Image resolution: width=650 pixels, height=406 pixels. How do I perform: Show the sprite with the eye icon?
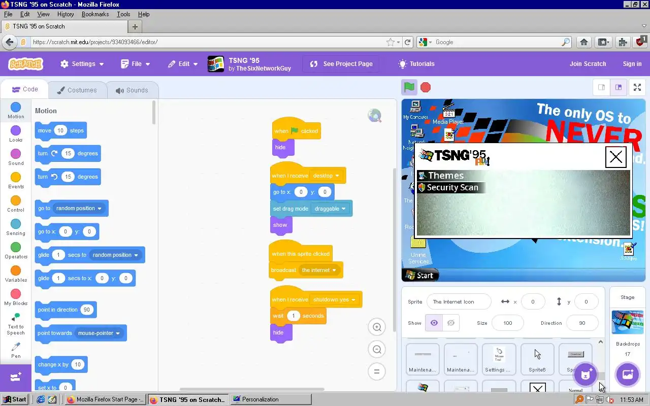click(x=434, y=323)
